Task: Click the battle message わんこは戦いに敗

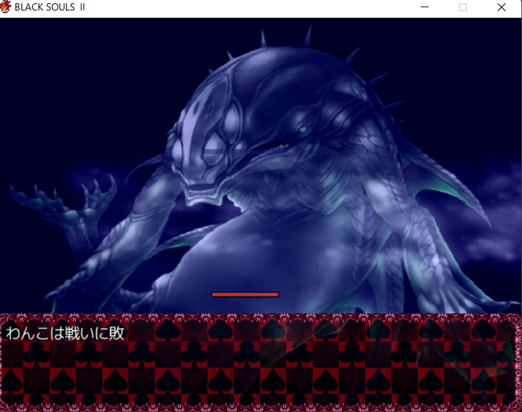Action: (65, 333)
